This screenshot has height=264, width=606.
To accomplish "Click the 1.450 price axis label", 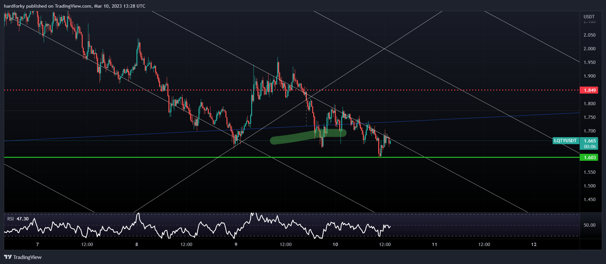I will pos(589,199).
